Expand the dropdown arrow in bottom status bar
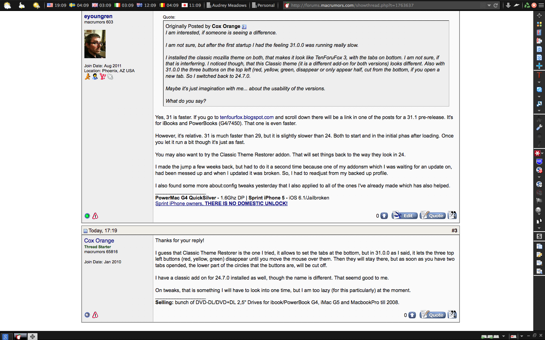This screenshot has width=545, height=340. tap(503, 336)
